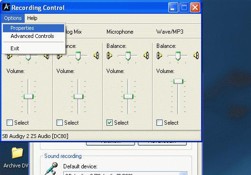This screenshot has width=251, height=175.
Task: Expand the Default device dropdown arrow
Action: tap(183, 174)
